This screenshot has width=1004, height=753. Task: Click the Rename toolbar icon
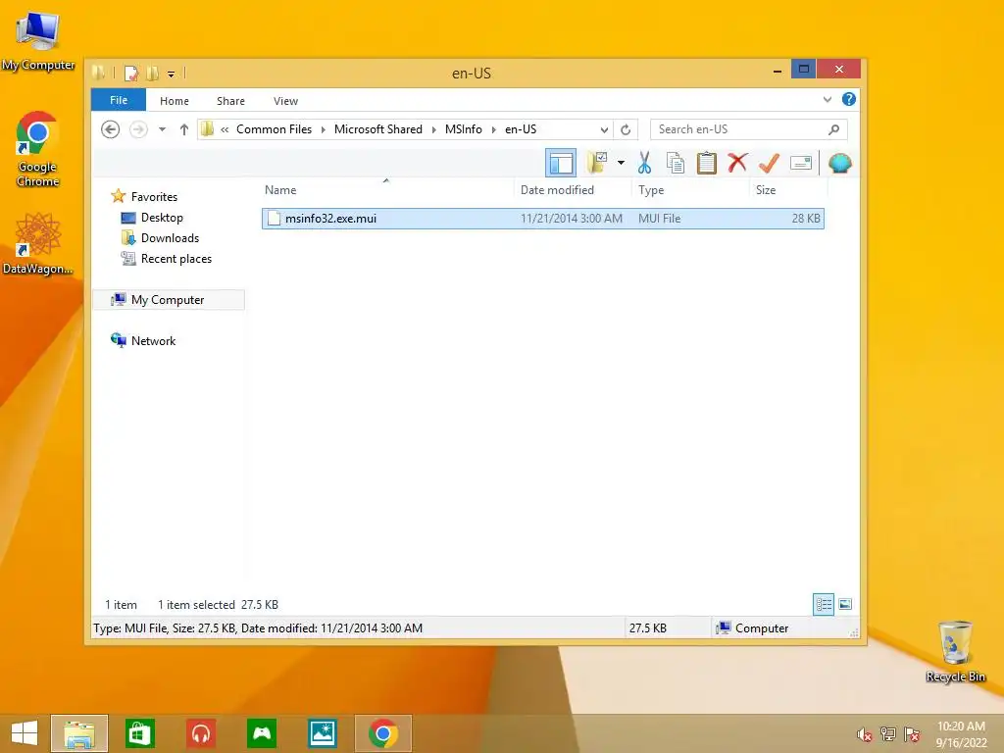point(800,163)
